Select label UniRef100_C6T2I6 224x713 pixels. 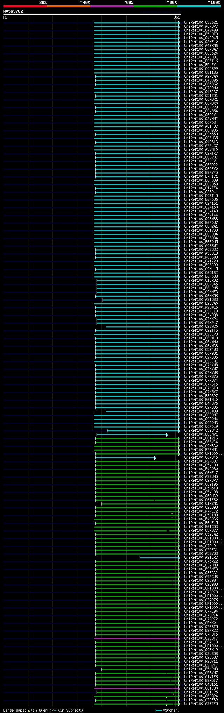(201, 438)
